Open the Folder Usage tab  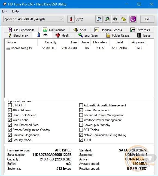[x=118, y=35]
